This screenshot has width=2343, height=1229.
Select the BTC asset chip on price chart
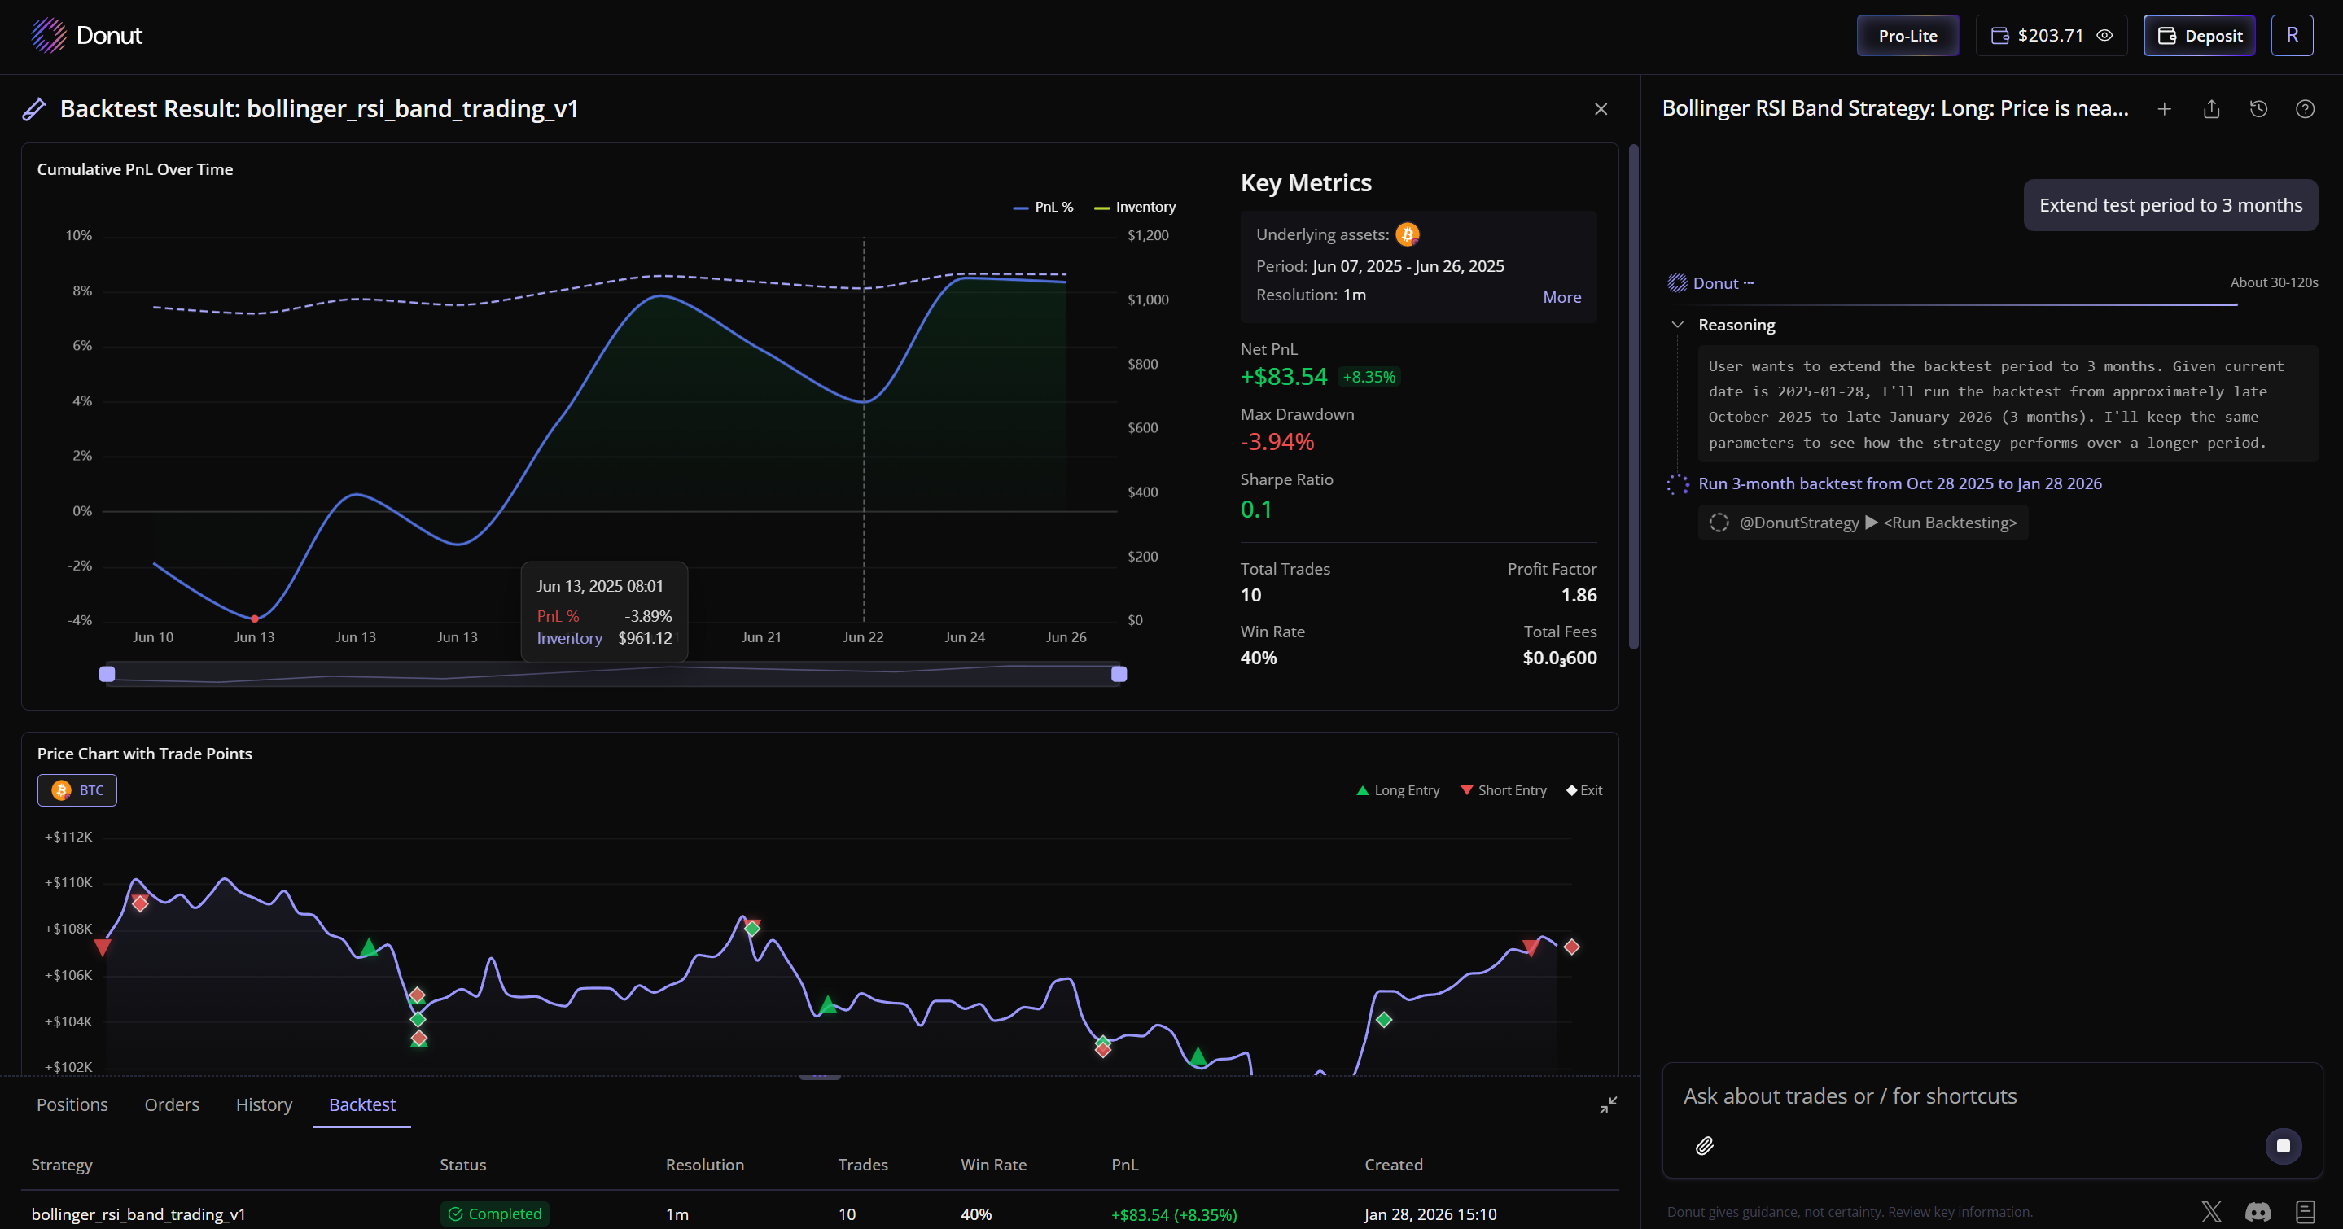coord(77,790)
